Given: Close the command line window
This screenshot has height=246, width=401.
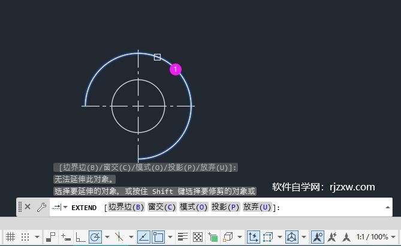Looking at the screenshot, I should (28, 206).
